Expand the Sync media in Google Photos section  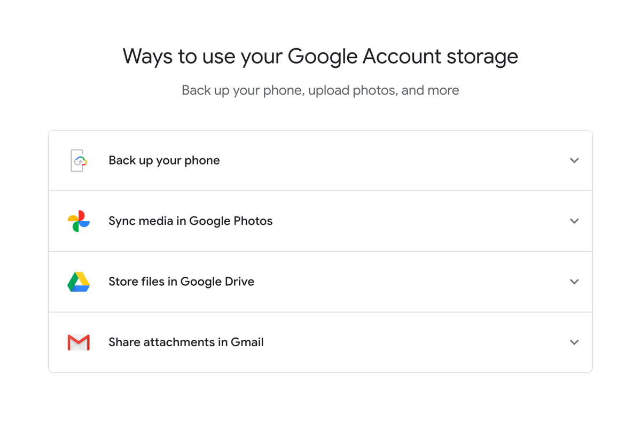320,221
